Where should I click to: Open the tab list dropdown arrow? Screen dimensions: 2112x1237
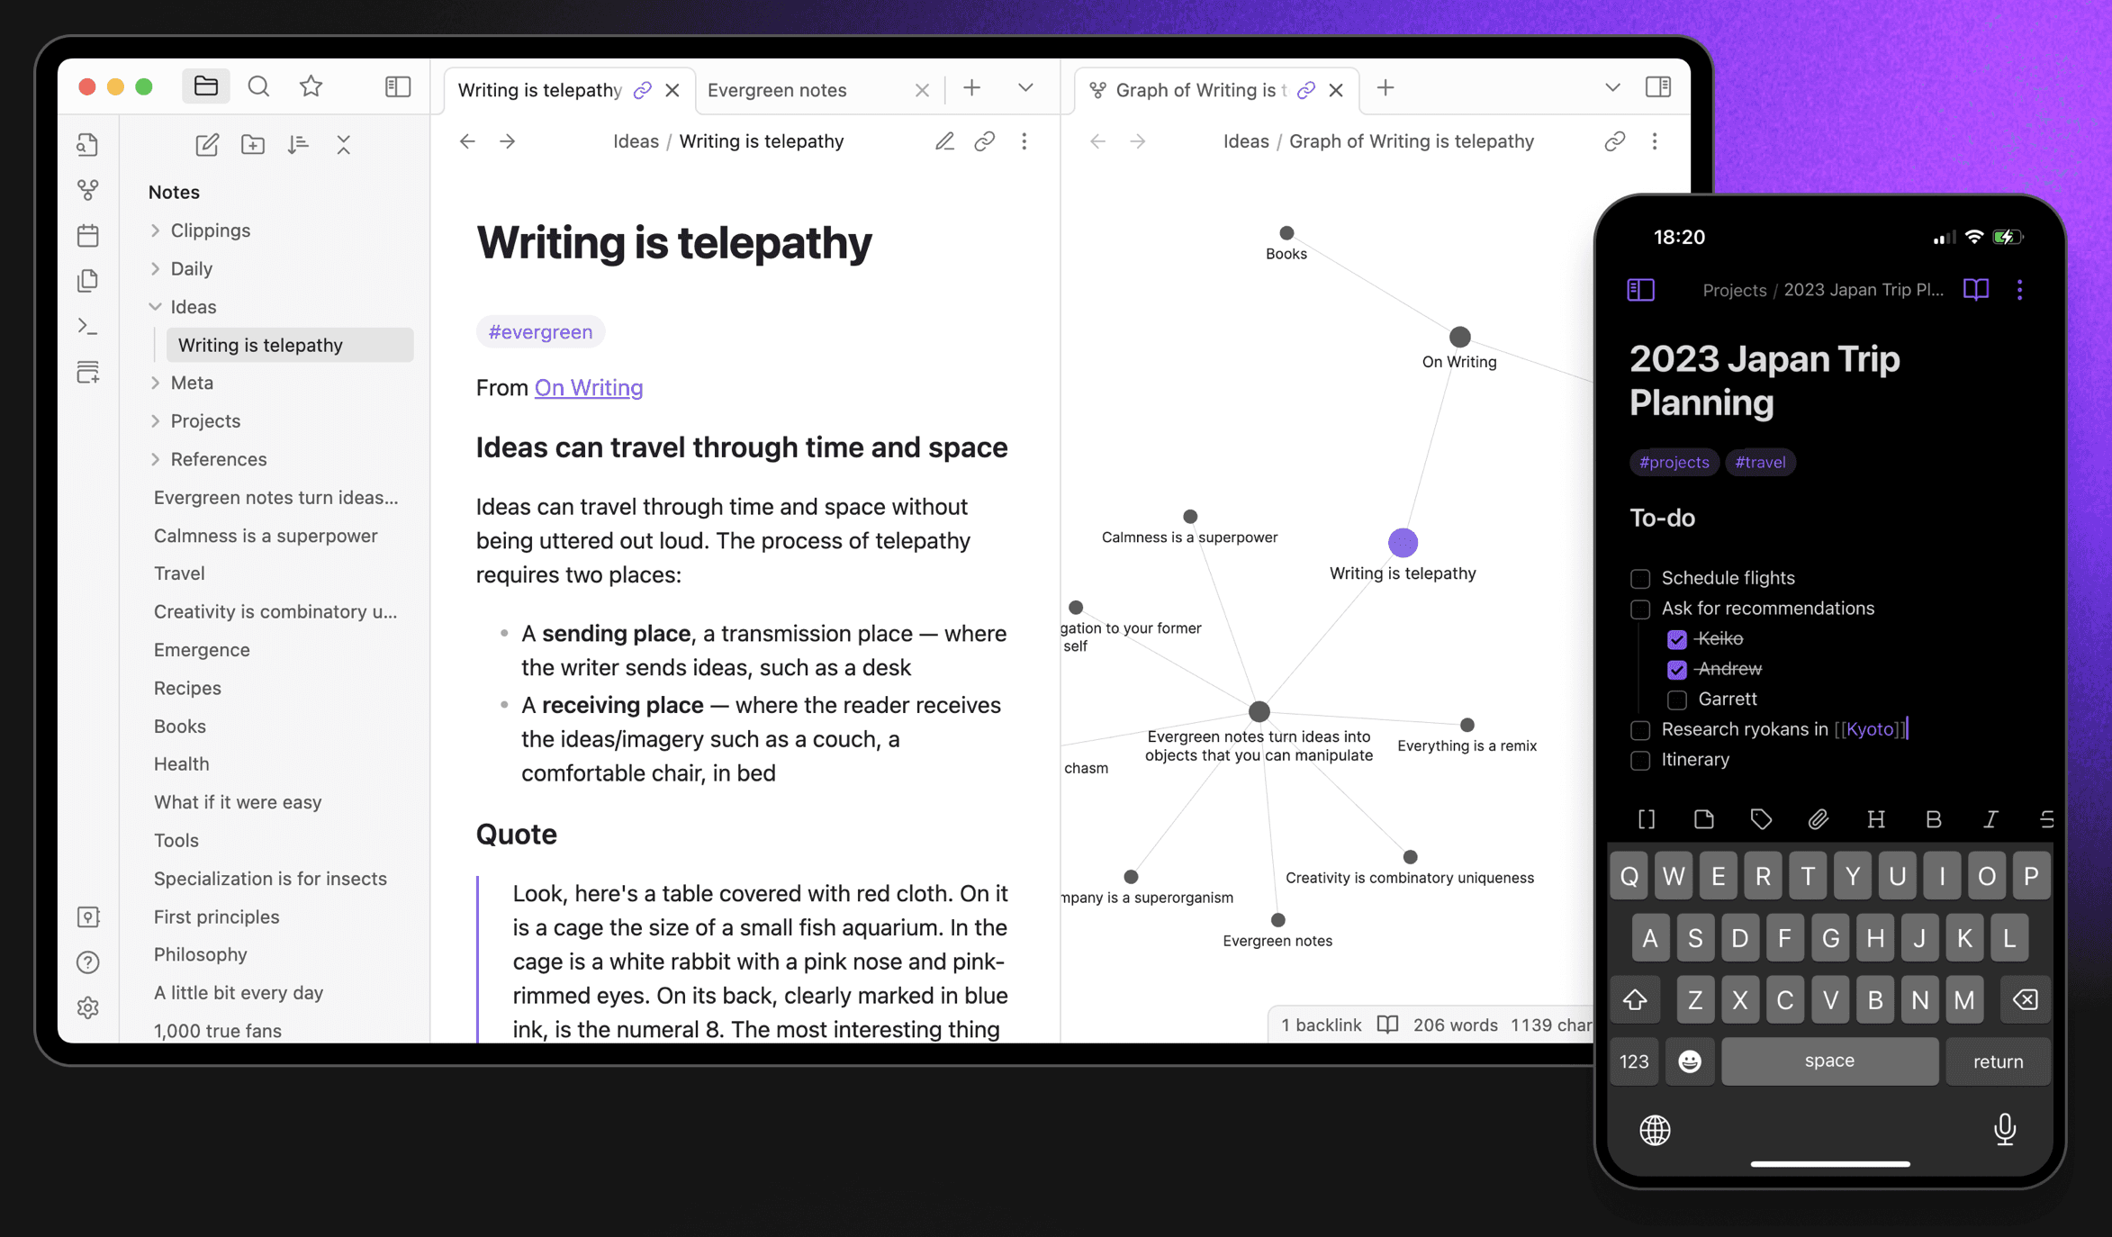(x=1025, y=88)
